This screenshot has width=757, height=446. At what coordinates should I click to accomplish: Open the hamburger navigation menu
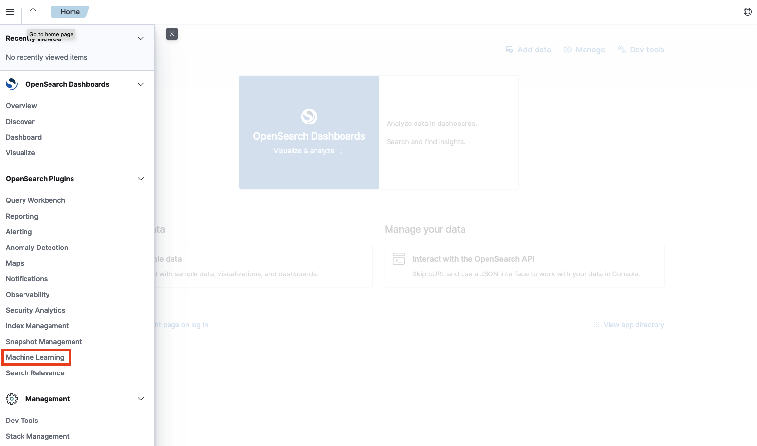click(x=10, y=12)
